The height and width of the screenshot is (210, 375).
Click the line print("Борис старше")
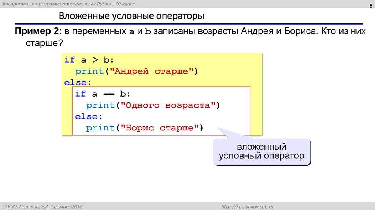point(144,128)
